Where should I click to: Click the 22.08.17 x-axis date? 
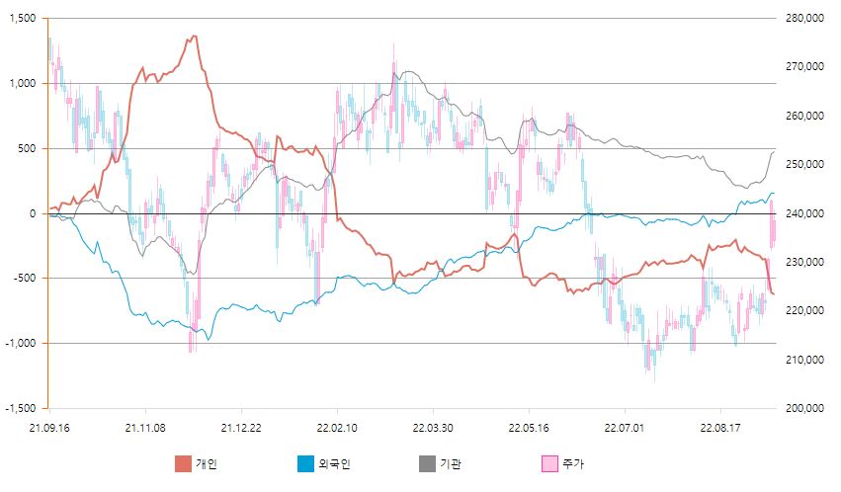(719, 428)
